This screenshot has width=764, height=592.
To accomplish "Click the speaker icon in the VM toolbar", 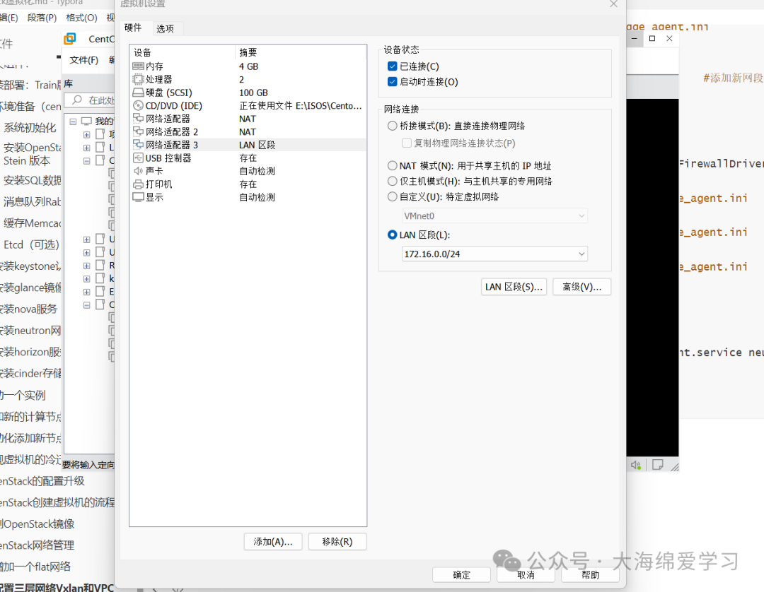I will click(636, 465).
